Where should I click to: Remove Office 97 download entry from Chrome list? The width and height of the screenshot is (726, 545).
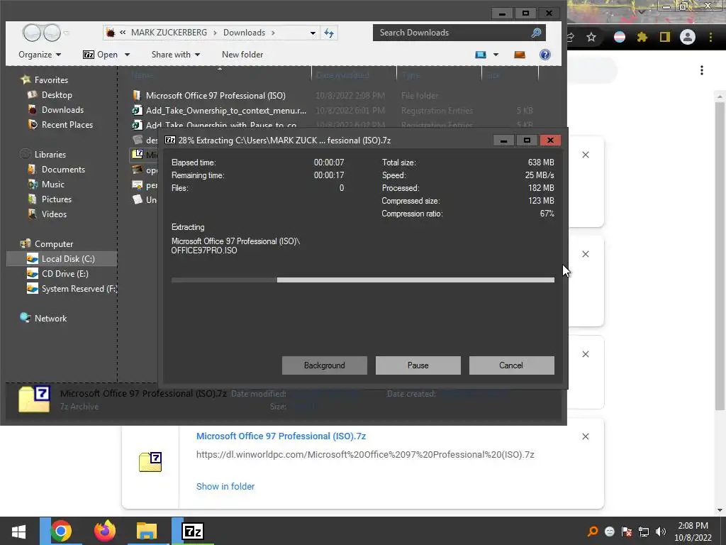585,436
